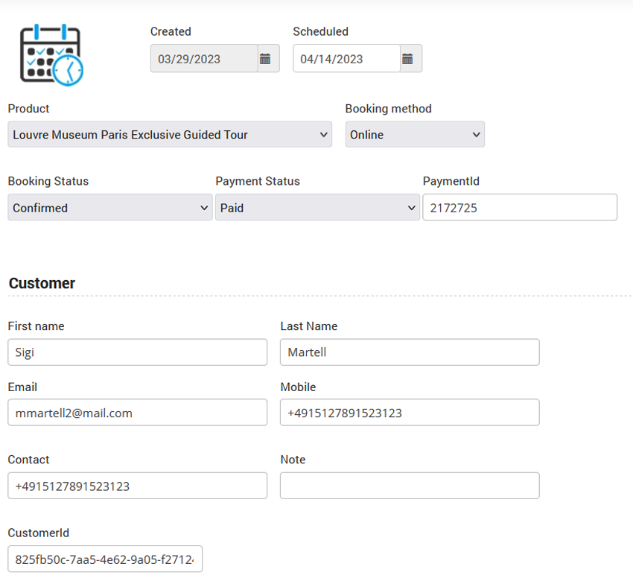Select the Email input field
The image size is (633, 587).
click(137, 413)
